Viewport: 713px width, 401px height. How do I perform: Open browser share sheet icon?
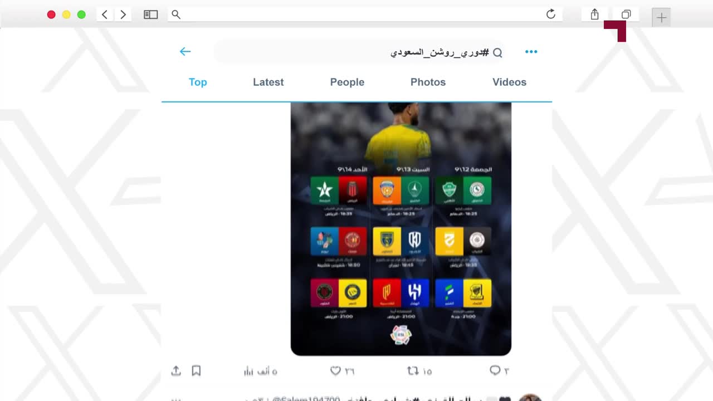(x=594, y=14)
